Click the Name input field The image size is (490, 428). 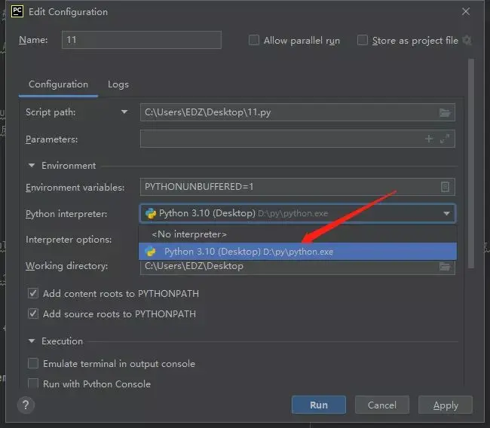tap(142, 40)
